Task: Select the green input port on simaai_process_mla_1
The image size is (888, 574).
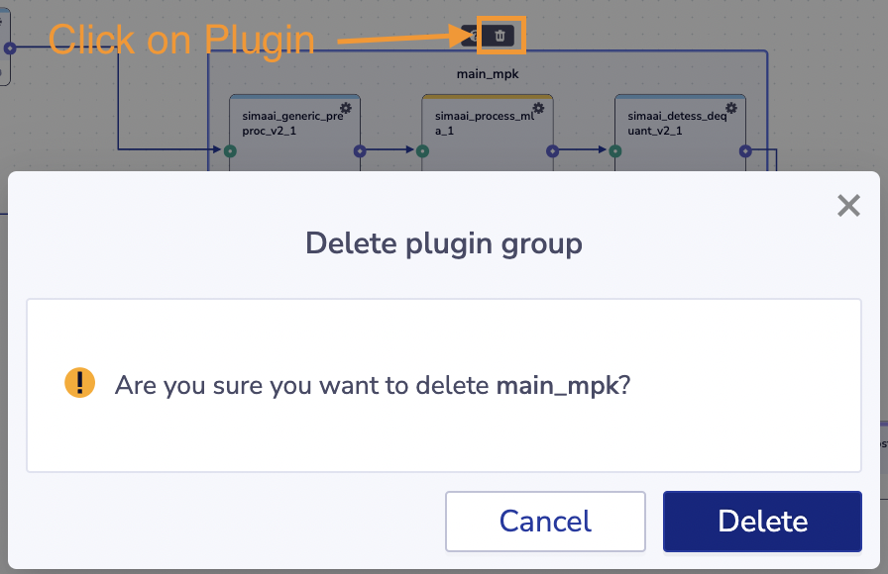Action: pos(421,151)
